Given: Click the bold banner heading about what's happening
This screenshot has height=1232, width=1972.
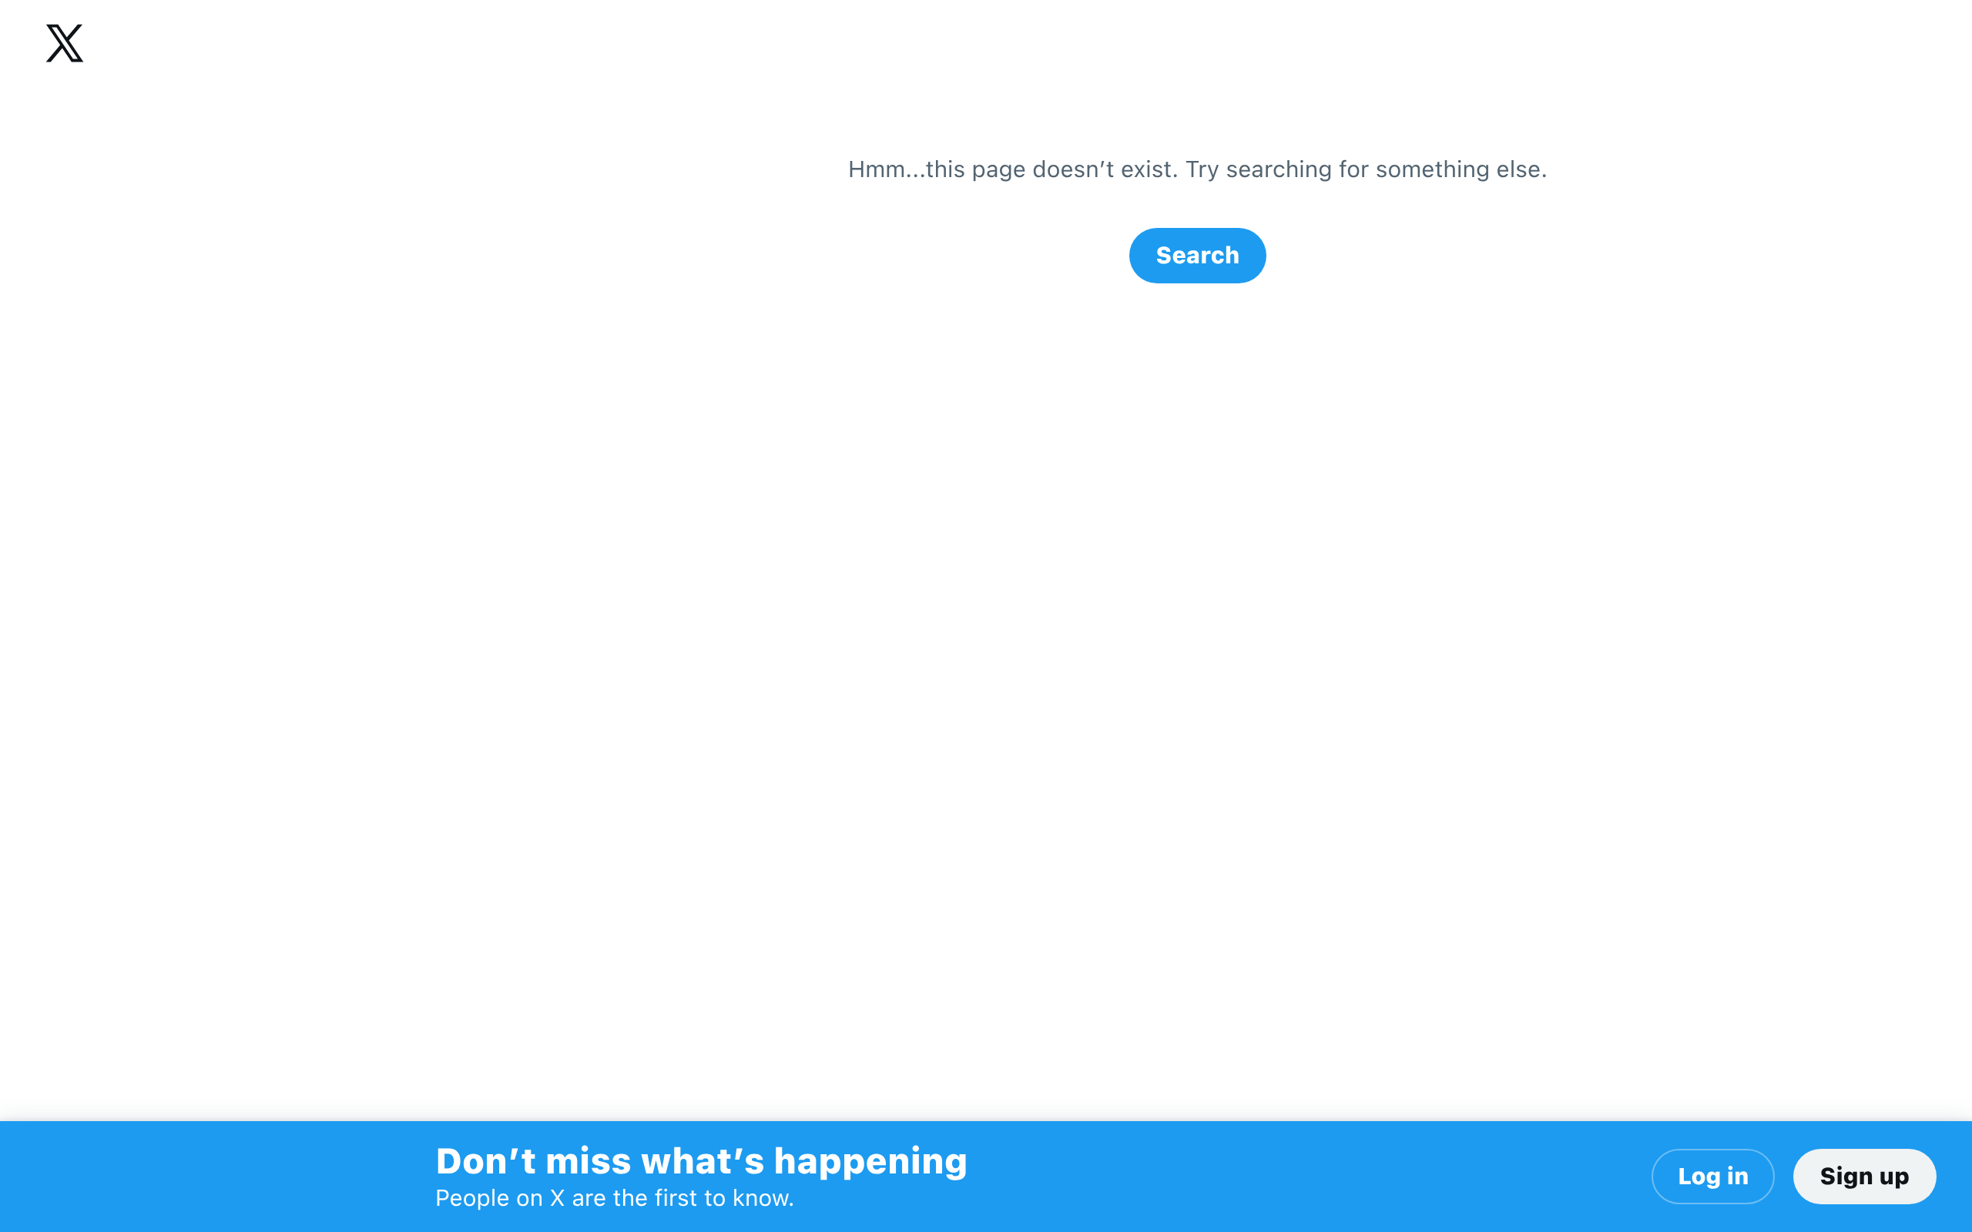Looking at the screenshot, I should [701, 1160].
